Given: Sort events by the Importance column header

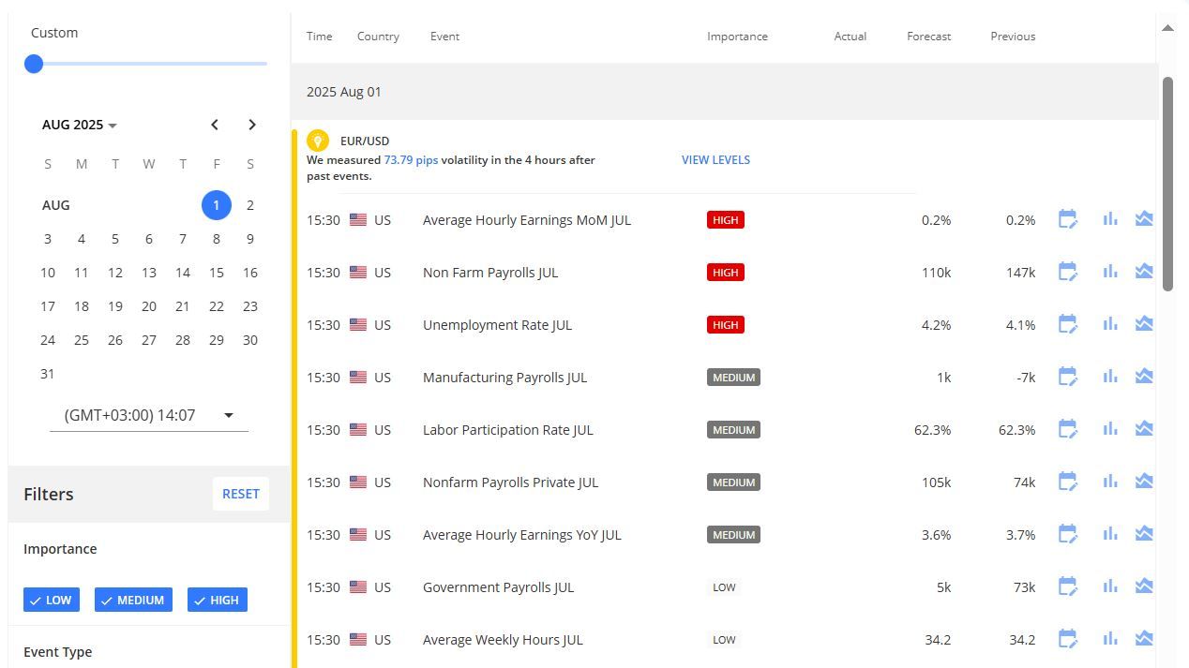Looking at the screenshot, I should pyautogui.click(x=737, y=36).
